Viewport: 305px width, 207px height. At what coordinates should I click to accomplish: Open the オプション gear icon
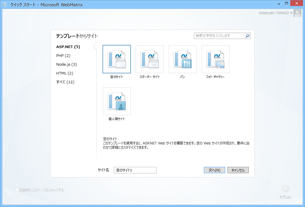285,189
